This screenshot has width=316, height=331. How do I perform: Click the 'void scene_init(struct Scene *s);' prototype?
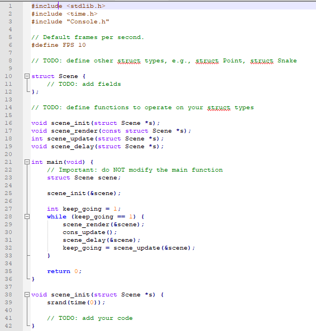(95, 123)
